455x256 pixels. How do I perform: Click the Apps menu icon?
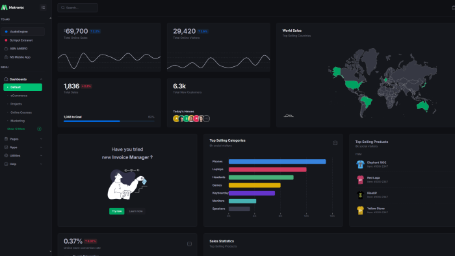pyautogui.click(x=6, y=147)
